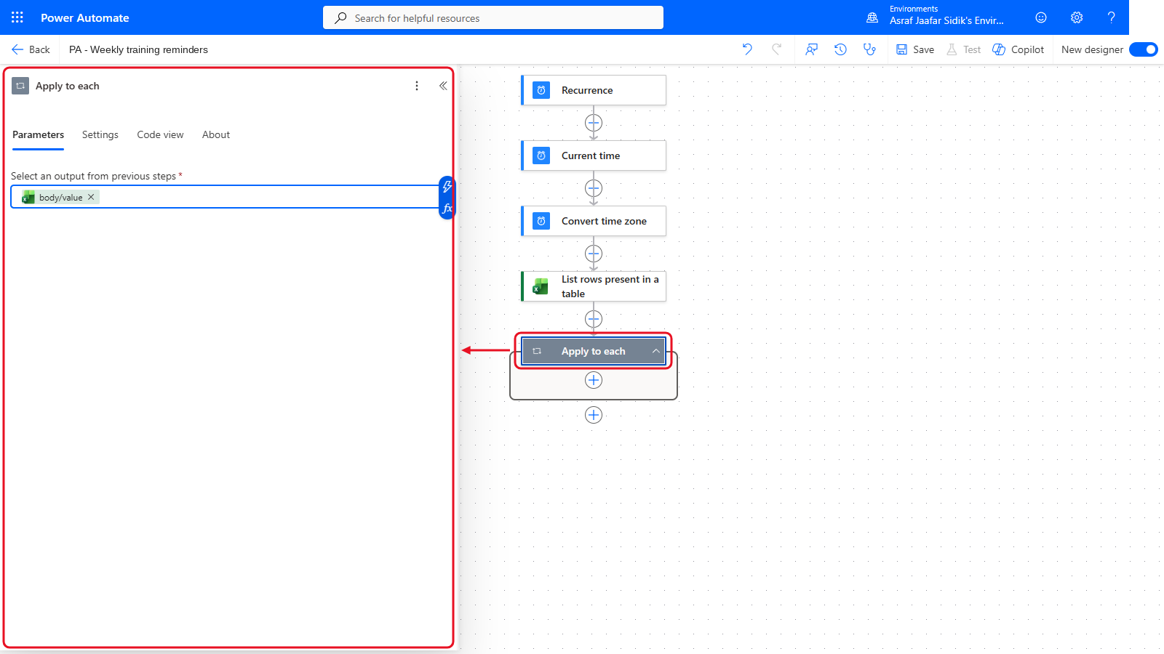Insert expression via fx icon
Viewport: 1164px width, 654px height.
[x=447, y=209]
